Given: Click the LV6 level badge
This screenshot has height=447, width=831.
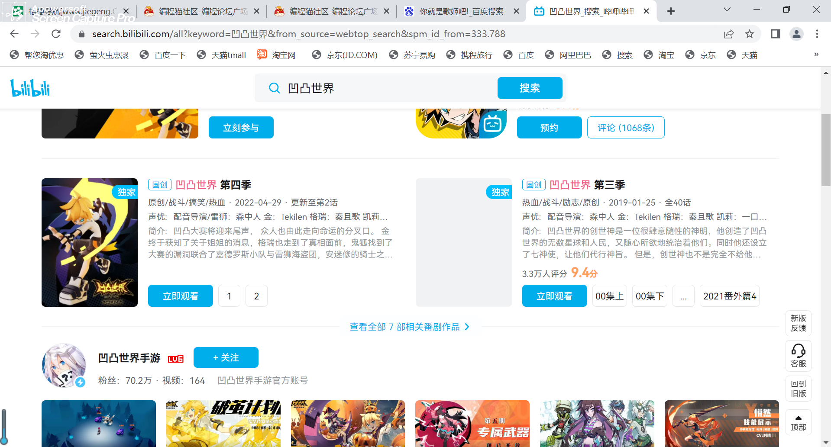Looking at the screenshot, I should (176, 359).
